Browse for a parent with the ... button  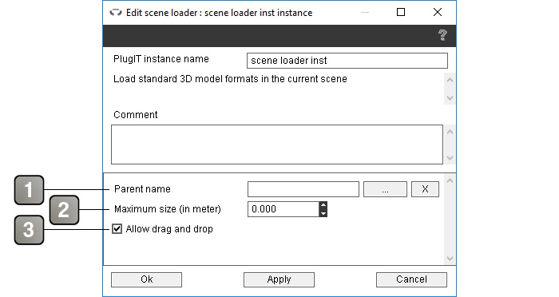coord(385,189)
